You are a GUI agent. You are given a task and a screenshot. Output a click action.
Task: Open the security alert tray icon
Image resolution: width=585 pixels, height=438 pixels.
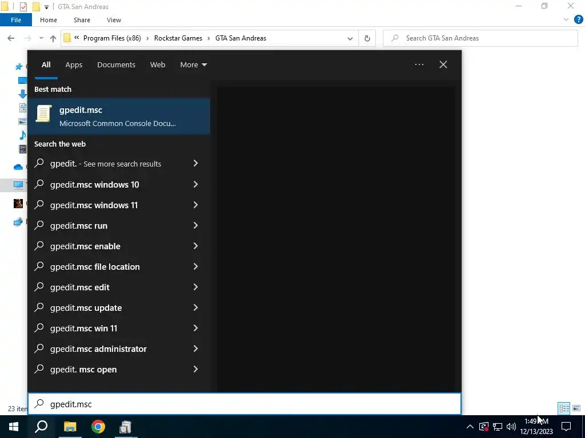(484, 427)
